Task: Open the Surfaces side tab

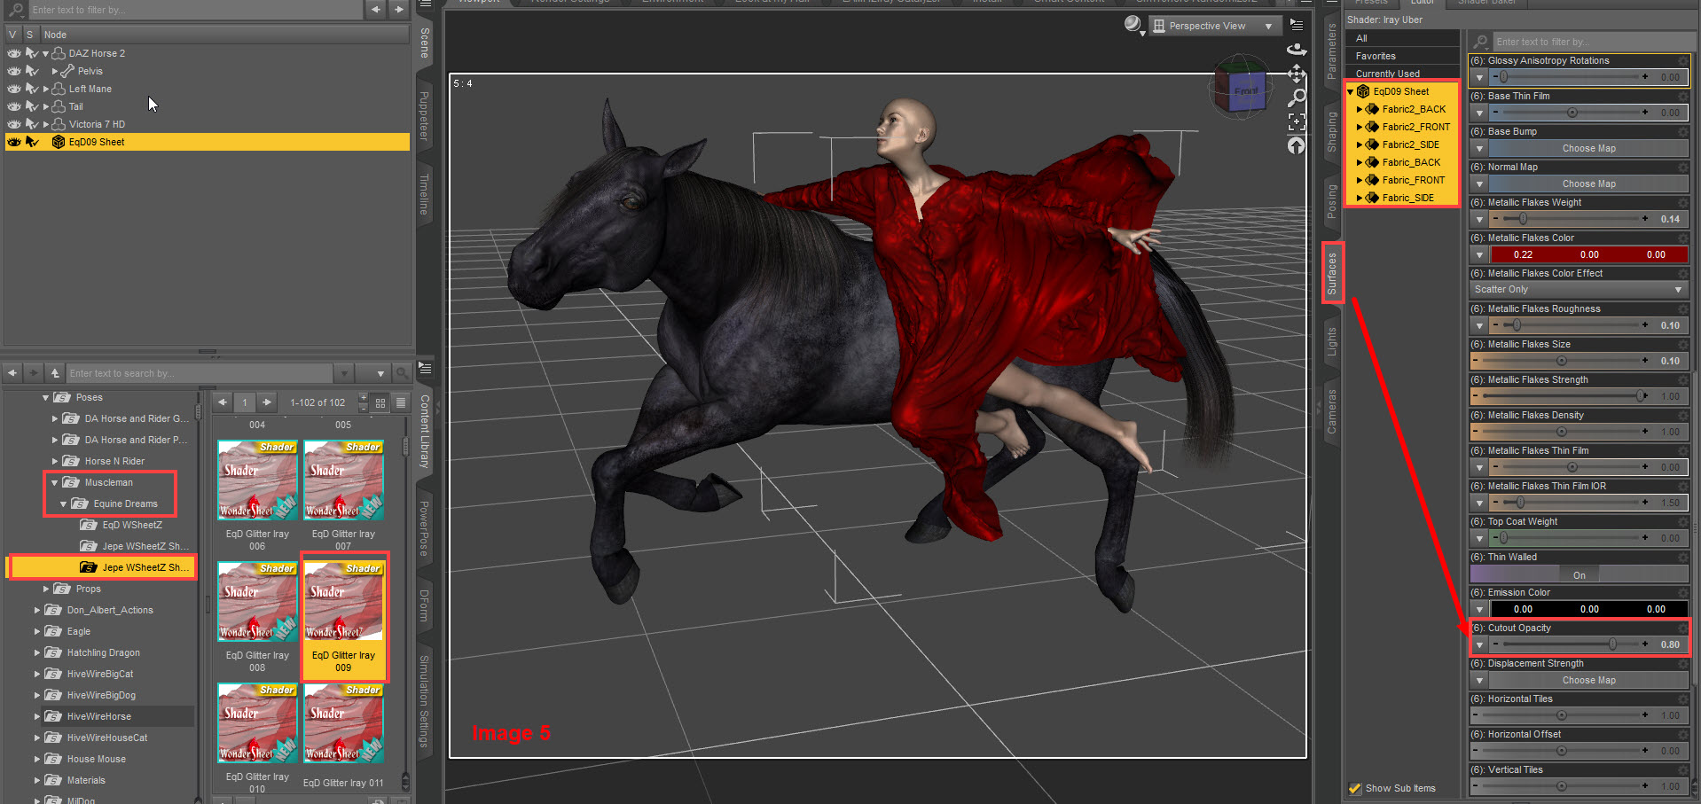Action: pyautogui.click(x=1332, y=273)
